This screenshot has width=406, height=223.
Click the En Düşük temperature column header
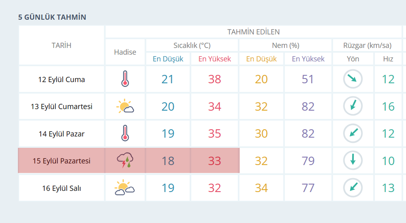coord(168,59)
